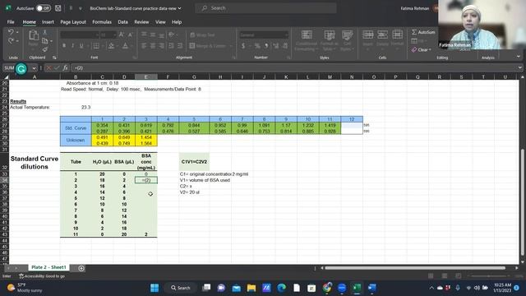Click the Paste clipboard icon
The height and width of the screenshot is (296, 526).
(33, 35)
